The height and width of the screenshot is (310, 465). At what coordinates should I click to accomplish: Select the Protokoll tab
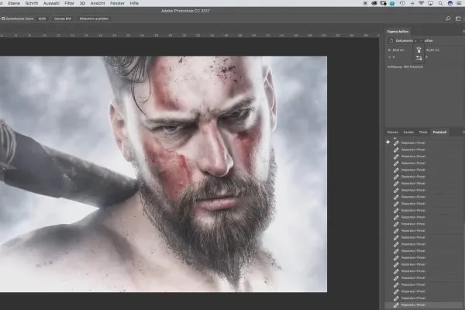click(439, 133)
